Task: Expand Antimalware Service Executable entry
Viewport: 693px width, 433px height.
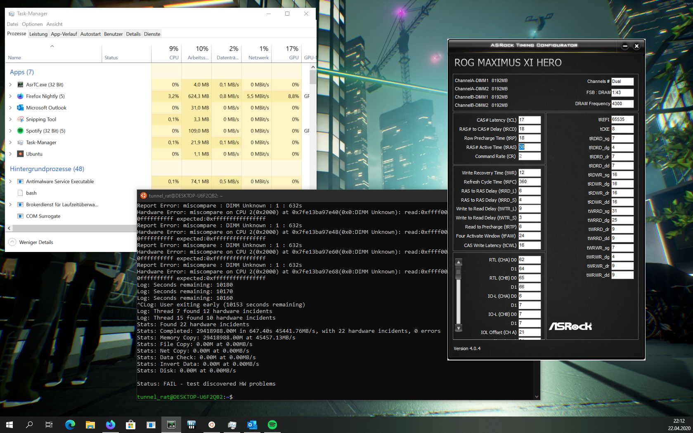Action: [x=11, y=181]
